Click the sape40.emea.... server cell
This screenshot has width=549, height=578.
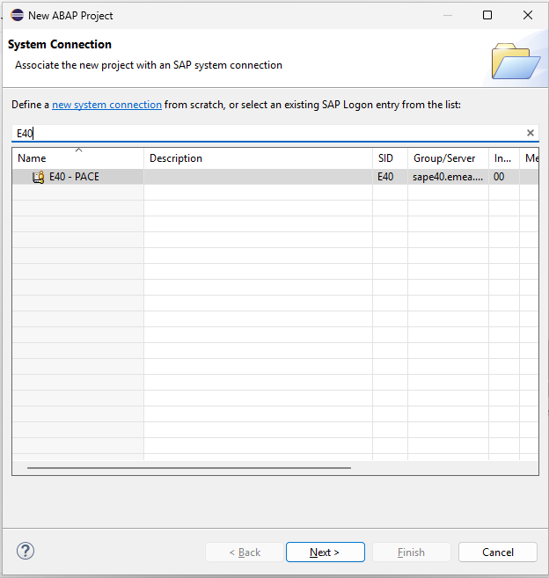[448, 177]
